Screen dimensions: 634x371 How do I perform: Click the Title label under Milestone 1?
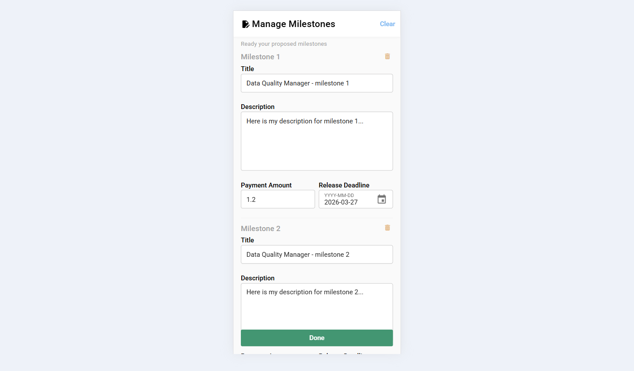(x=247, y=68)
